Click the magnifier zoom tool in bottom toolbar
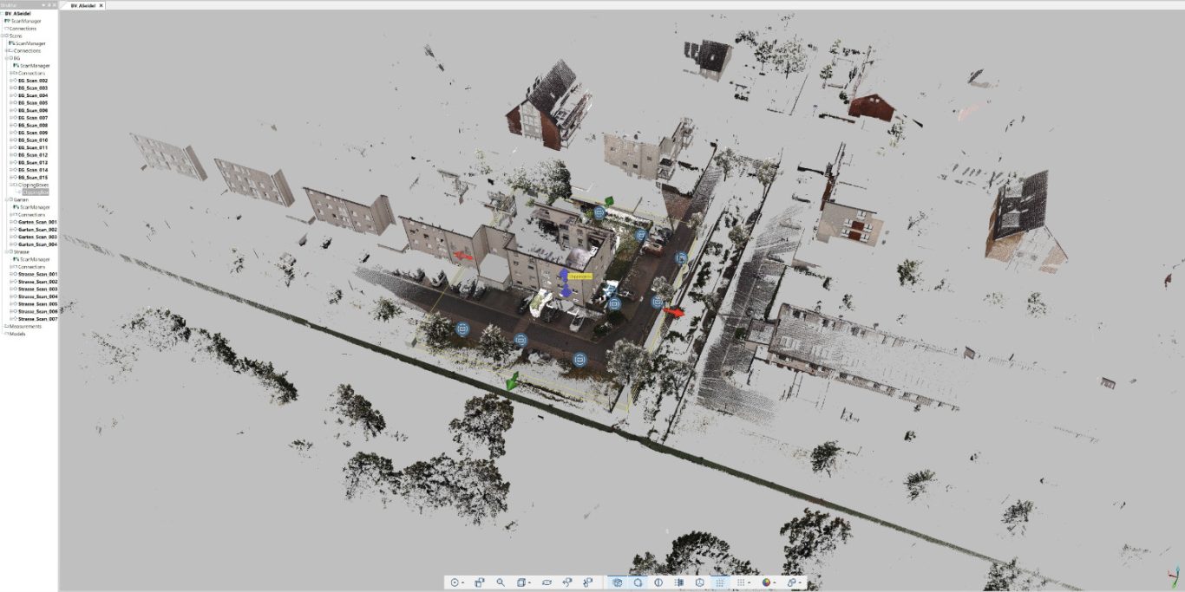The image size is (1185, 592). pos(501,583)
